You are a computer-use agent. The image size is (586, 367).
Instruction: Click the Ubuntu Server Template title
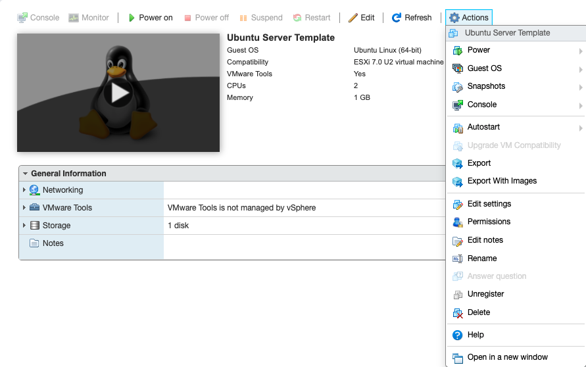(x=281, y=37)
